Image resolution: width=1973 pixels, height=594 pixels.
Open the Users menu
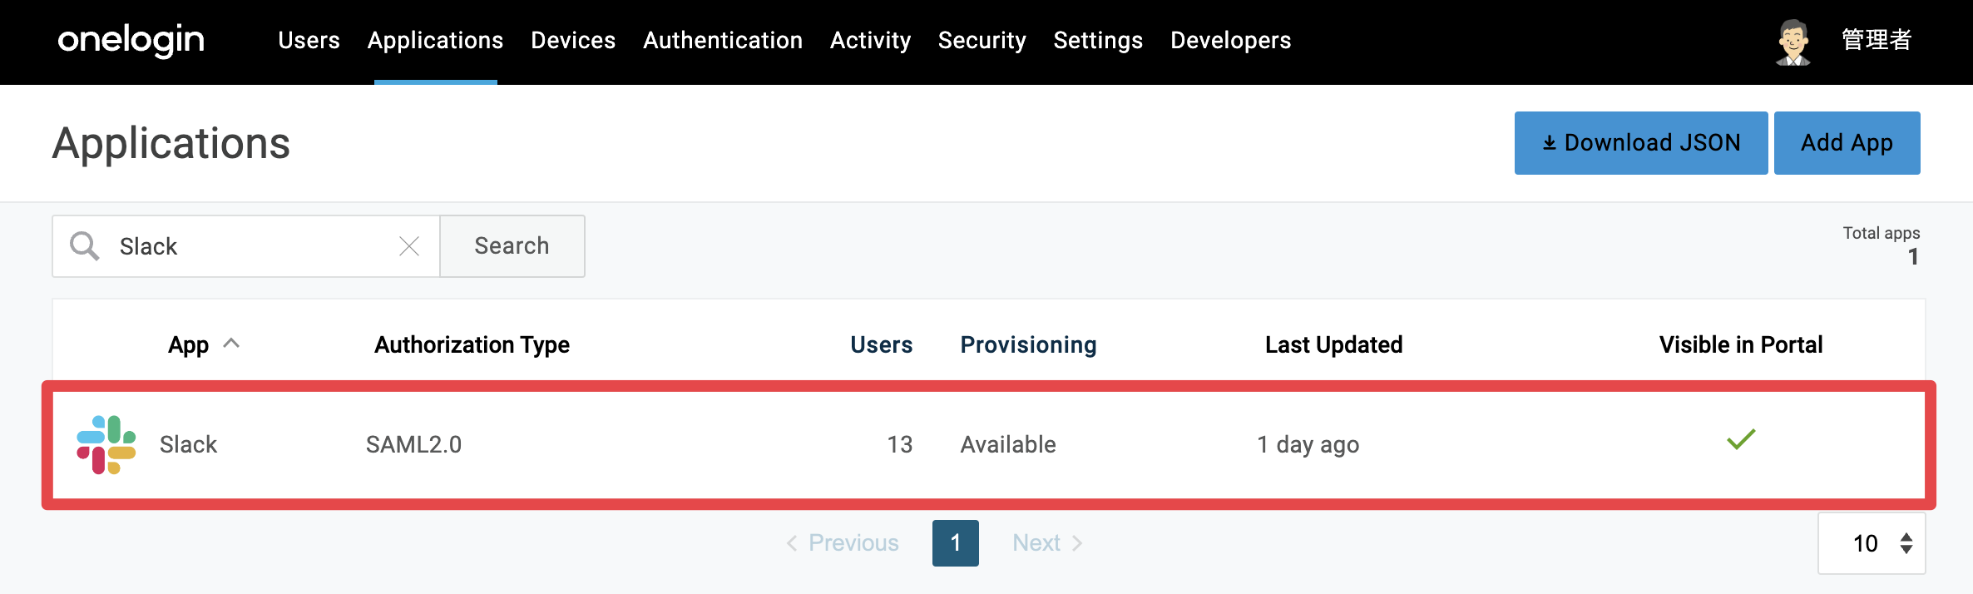pos(309,40)
